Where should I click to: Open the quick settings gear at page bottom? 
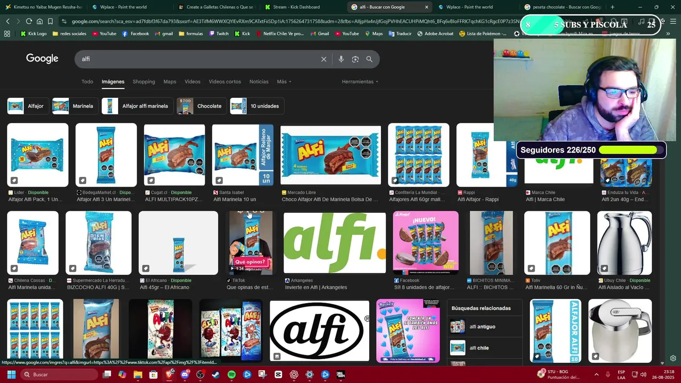[673, 359]
